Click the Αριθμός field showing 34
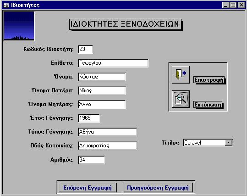This screenshot has height=196, width=247. pyautogui.click(x=91, y=160)
